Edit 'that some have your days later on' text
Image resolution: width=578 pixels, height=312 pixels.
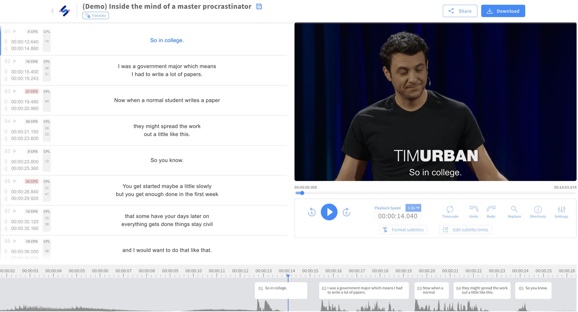(167, 220)
